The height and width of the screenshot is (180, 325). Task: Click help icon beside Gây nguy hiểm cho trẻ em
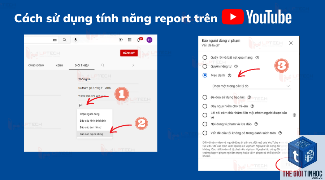252,106
